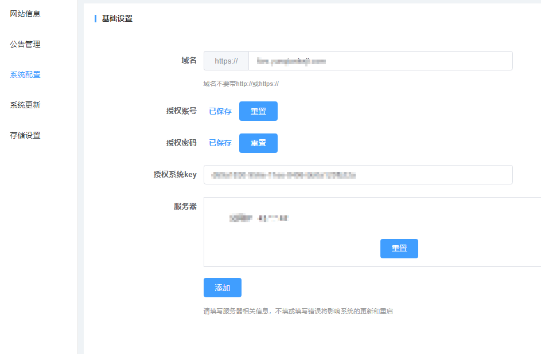Click 已保存 status next to 授权密码

point(220,143)
